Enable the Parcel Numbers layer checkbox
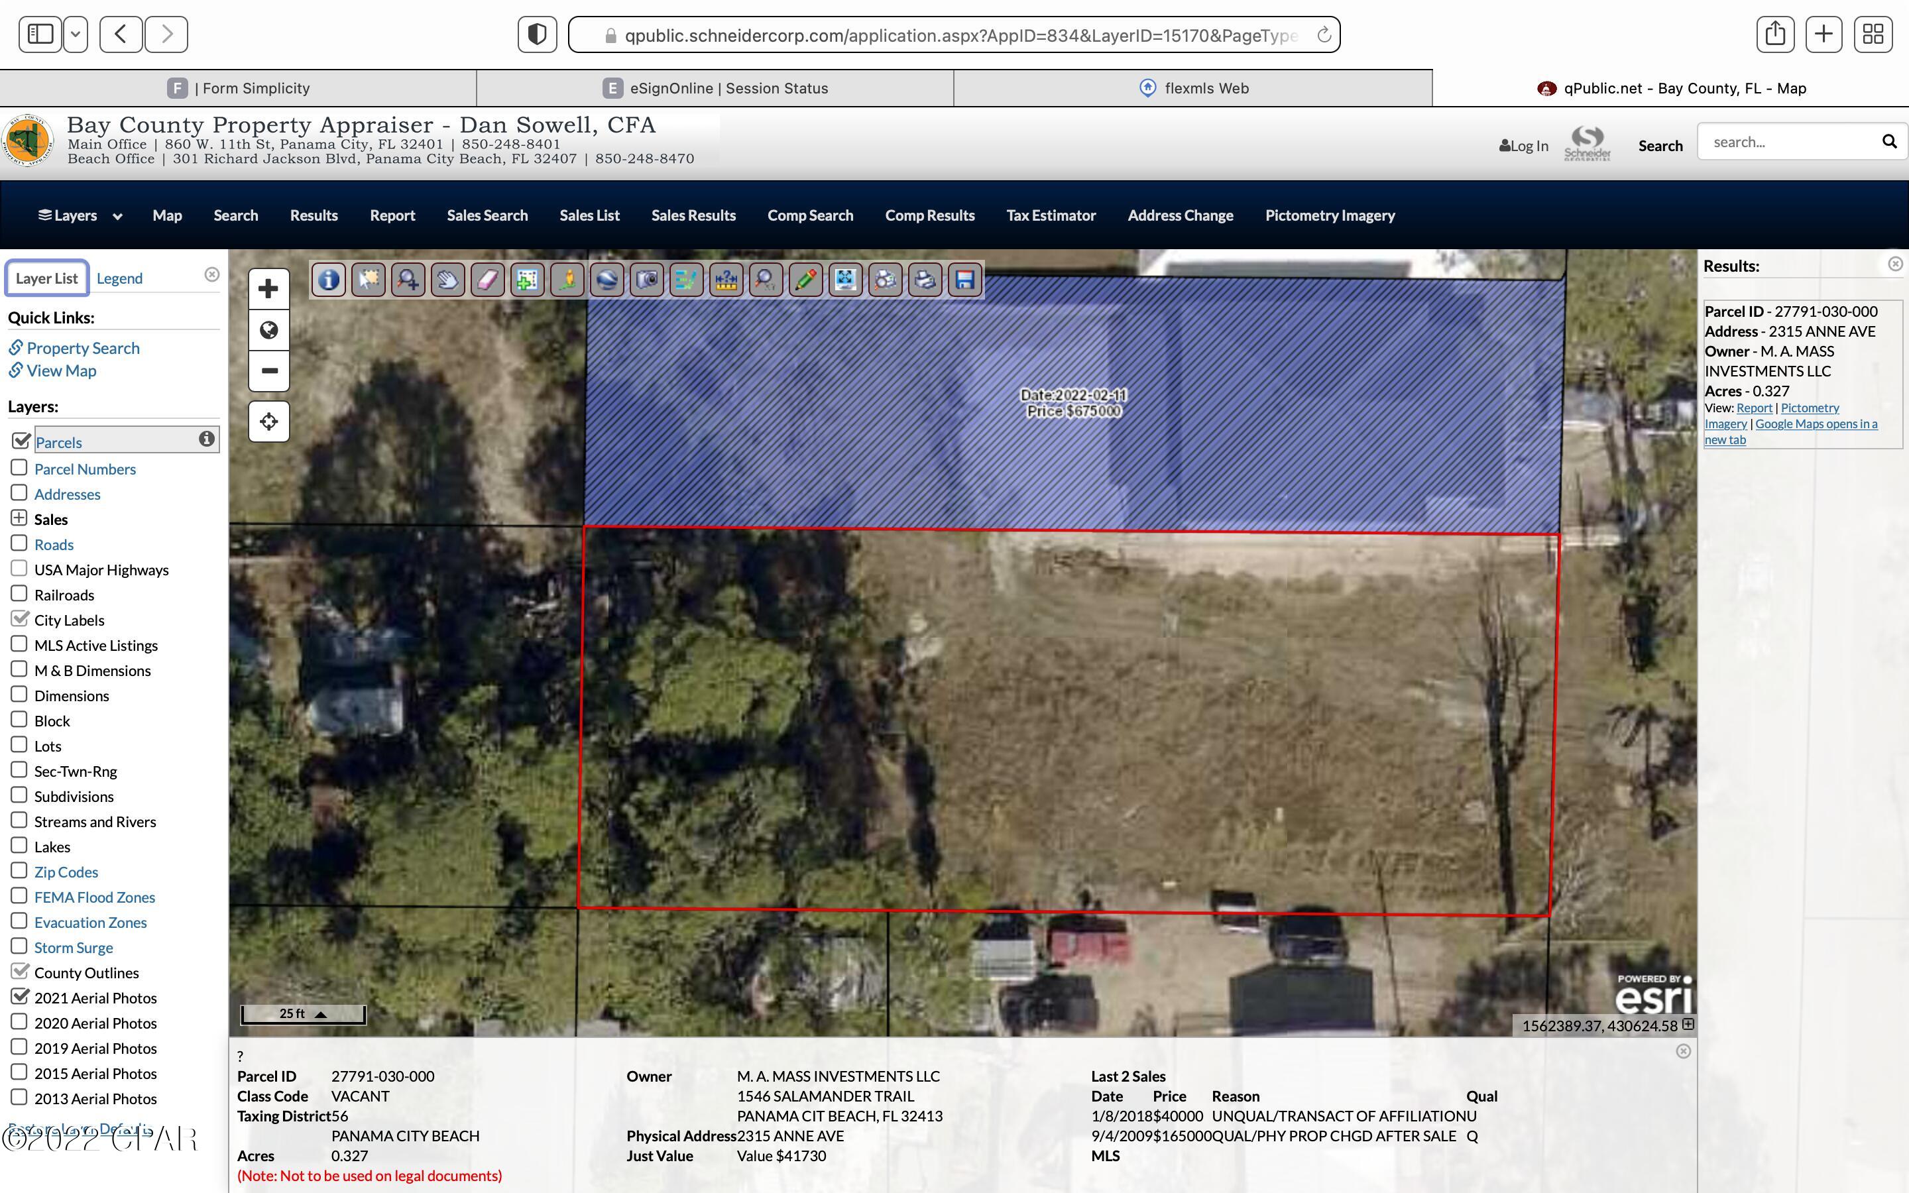The image size is (1909, 1193). tap(19, 468)
